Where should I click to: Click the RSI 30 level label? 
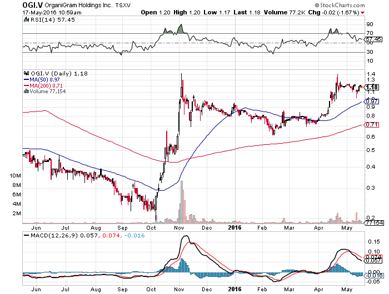[370, 52]
